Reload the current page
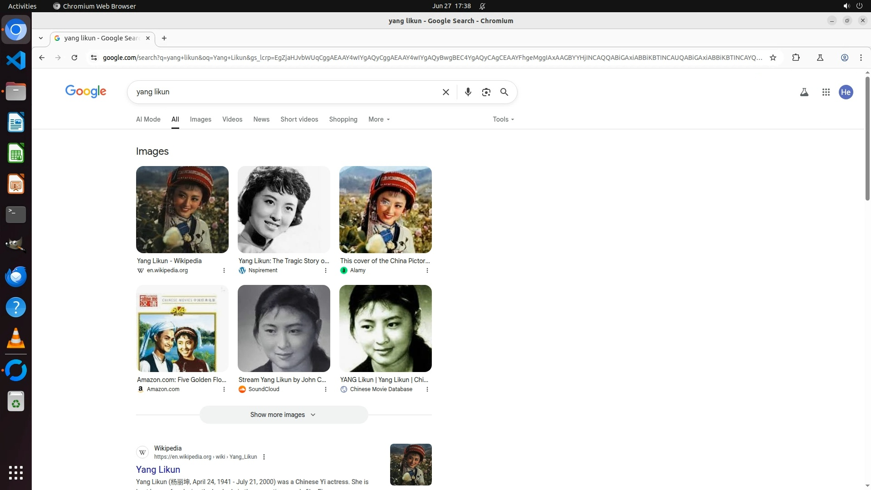 click(x=74, y=58)
